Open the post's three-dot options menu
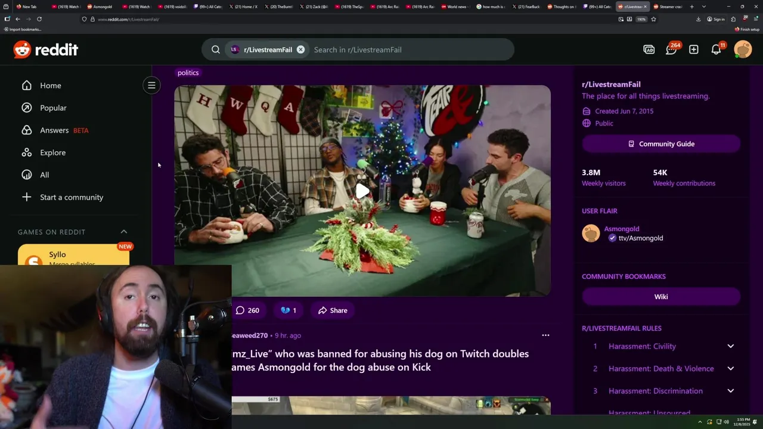Viewport: 763px width, 429px height. 545,335
